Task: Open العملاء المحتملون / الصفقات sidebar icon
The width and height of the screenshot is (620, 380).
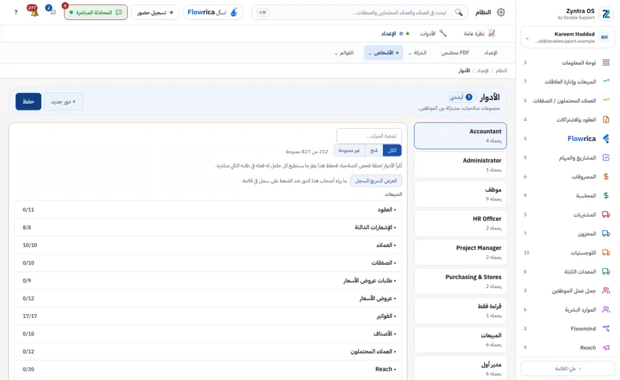Action: (606, 100)
